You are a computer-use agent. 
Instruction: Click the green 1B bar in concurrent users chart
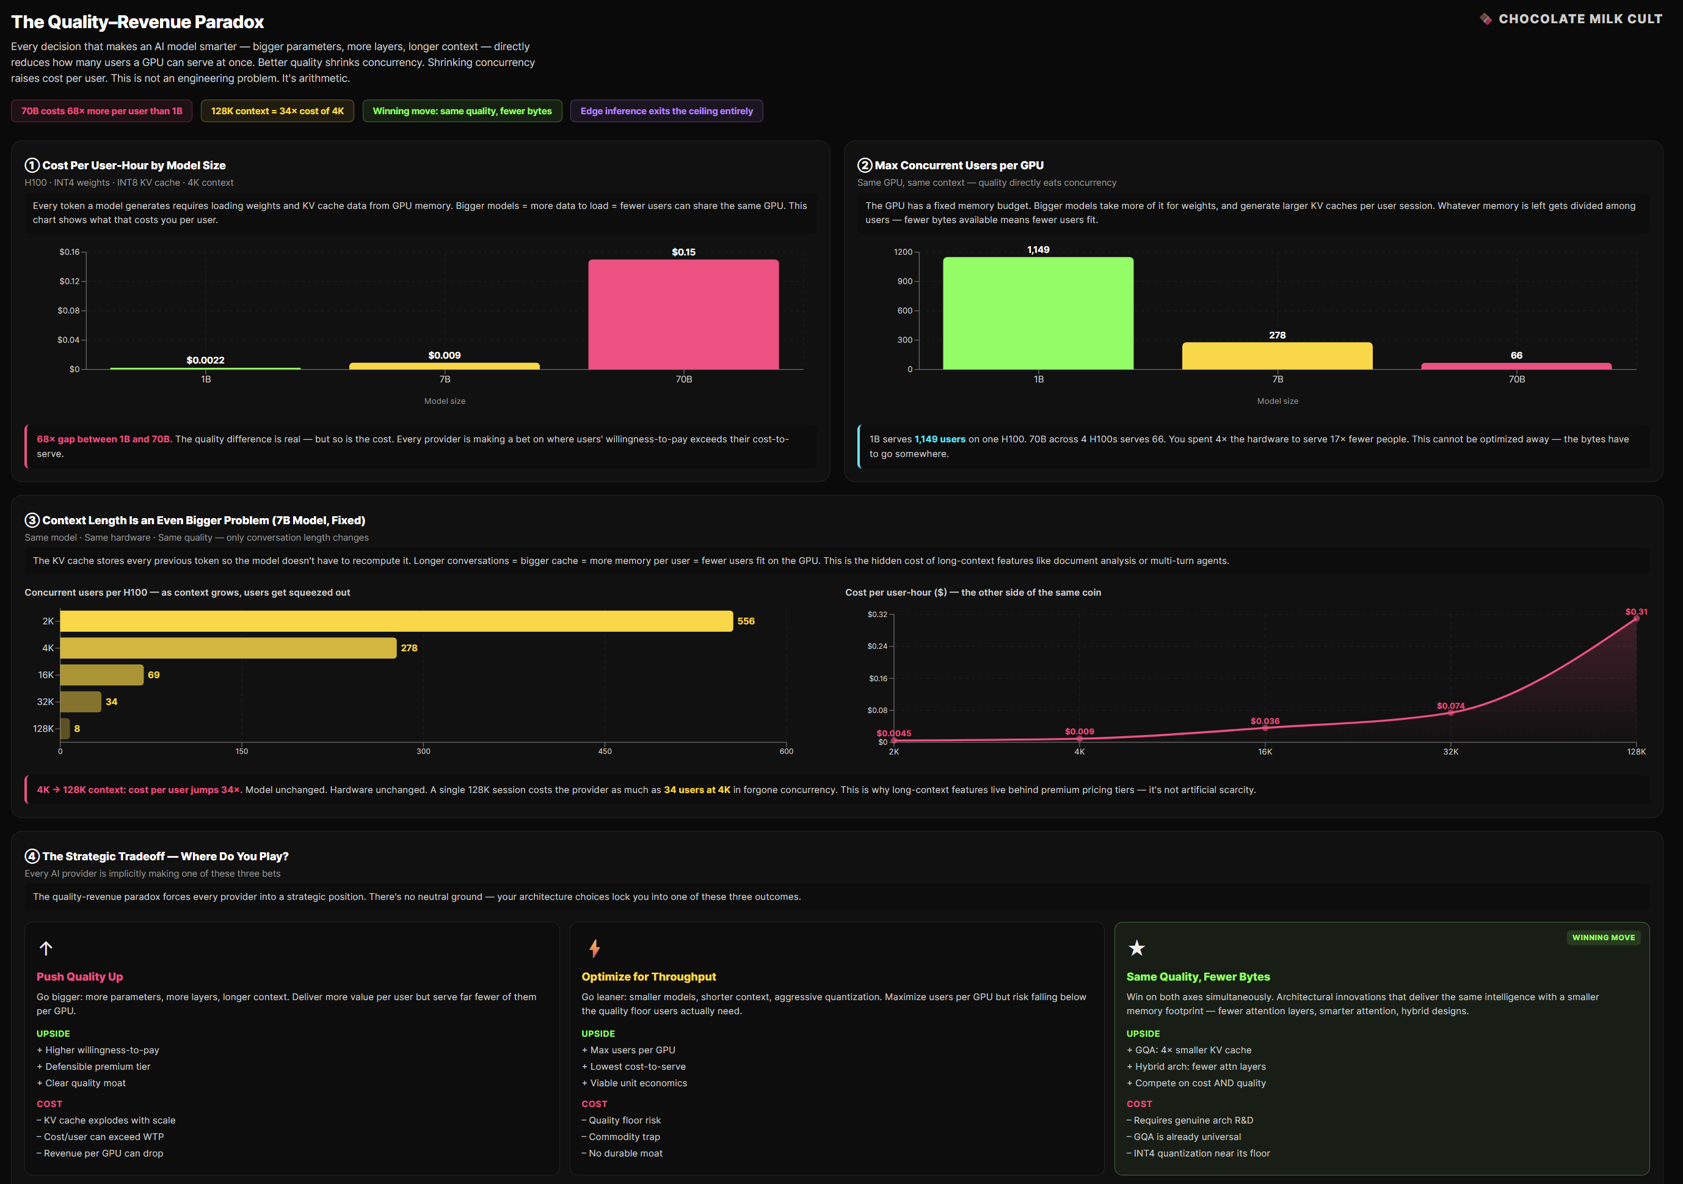[1038, 313]
